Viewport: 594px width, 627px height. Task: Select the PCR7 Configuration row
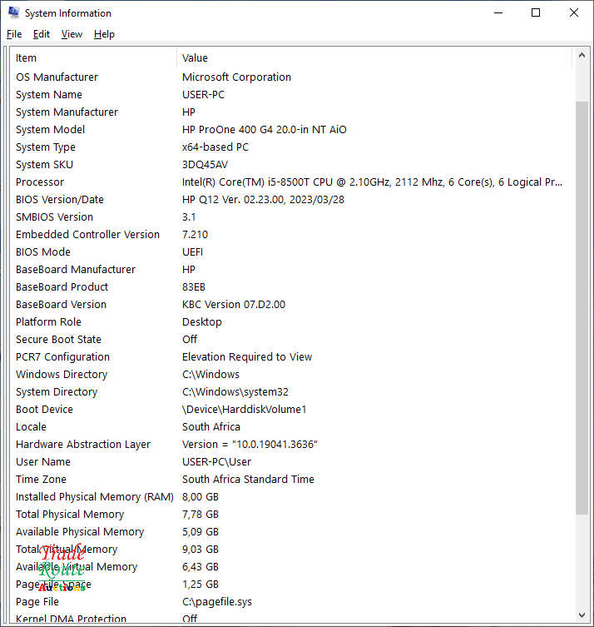[x=291, y=357]
